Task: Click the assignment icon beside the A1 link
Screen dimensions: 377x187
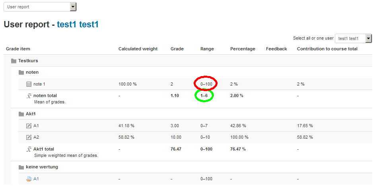Action: 29,179
